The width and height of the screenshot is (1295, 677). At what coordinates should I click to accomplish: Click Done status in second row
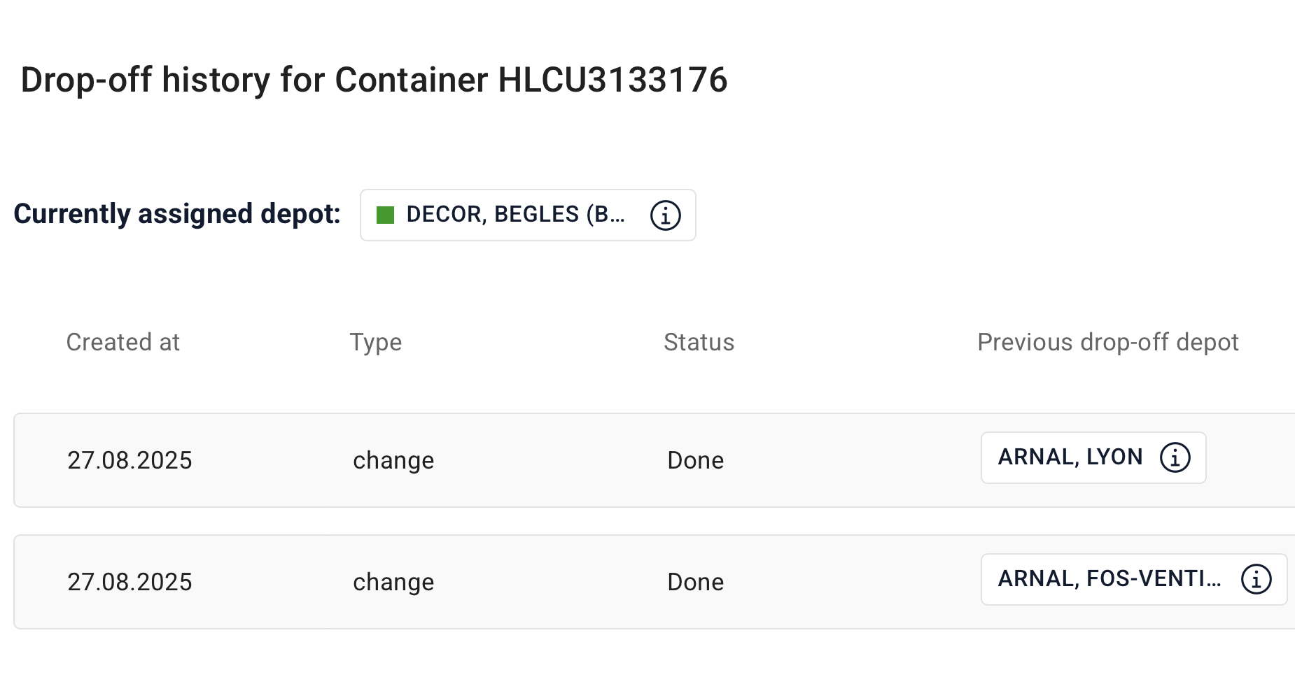coord(696,582)
